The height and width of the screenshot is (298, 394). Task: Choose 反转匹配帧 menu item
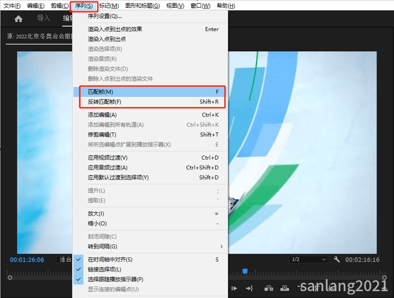coord(150,101)
